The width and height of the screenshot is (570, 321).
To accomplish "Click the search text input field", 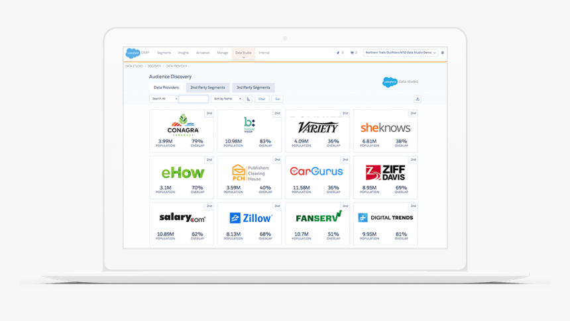I will click(x=194, y=99).
